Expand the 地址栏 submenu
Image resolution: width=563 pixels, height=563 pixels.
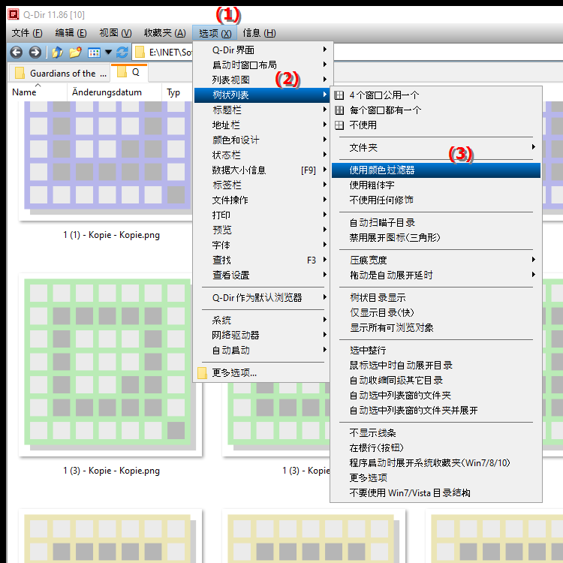(x=262, y=125)
